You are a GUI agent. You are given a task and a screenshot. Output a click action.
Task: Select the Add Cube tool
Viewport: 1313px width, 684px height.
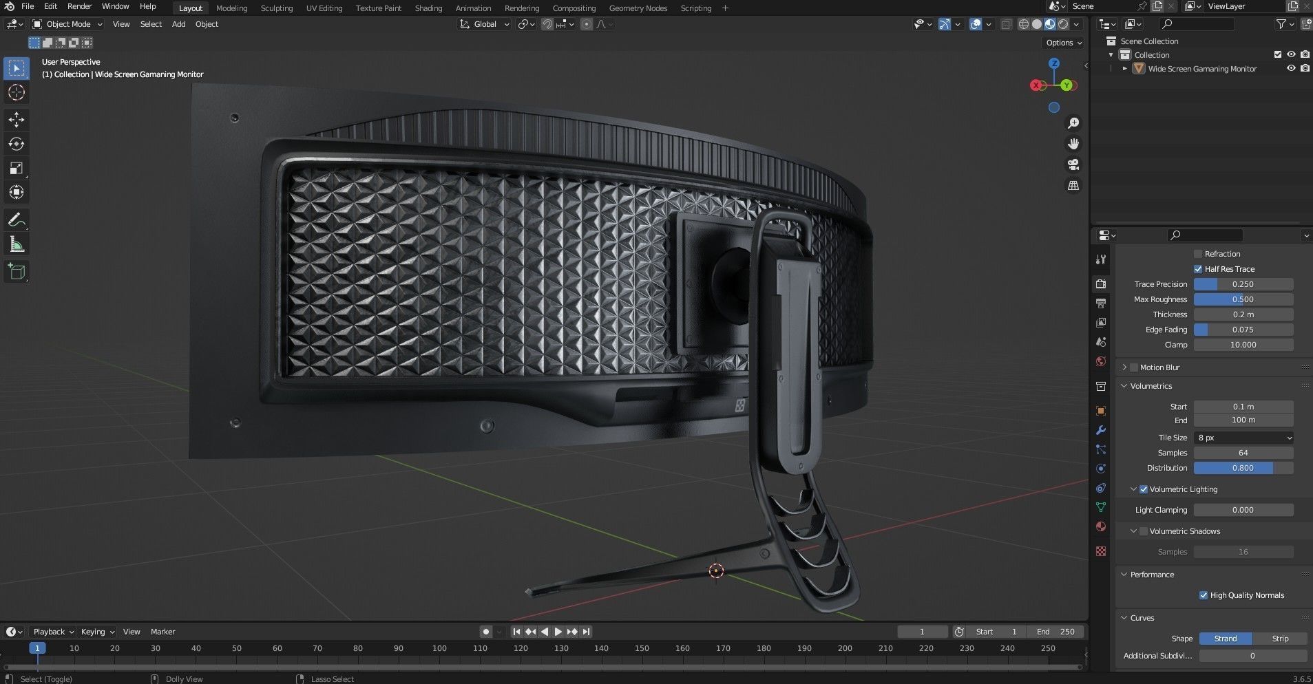pyautogui.click(x=17, y=272)
